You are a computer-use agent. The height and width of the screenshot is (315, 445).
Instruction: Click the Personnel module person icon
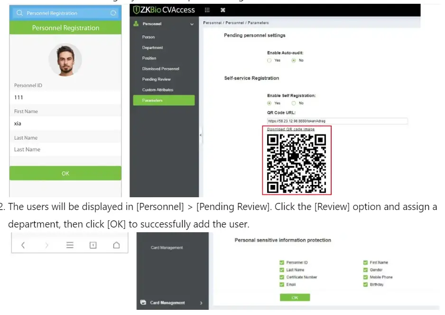tap(136, 24)
